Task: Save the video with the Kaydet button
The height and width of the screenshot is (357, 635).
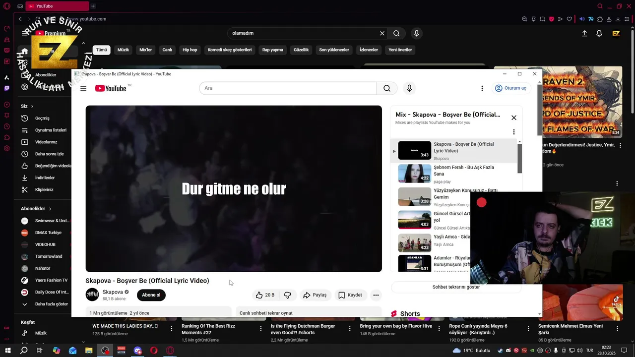Action: pyautogui.click(x=350, y=295)
